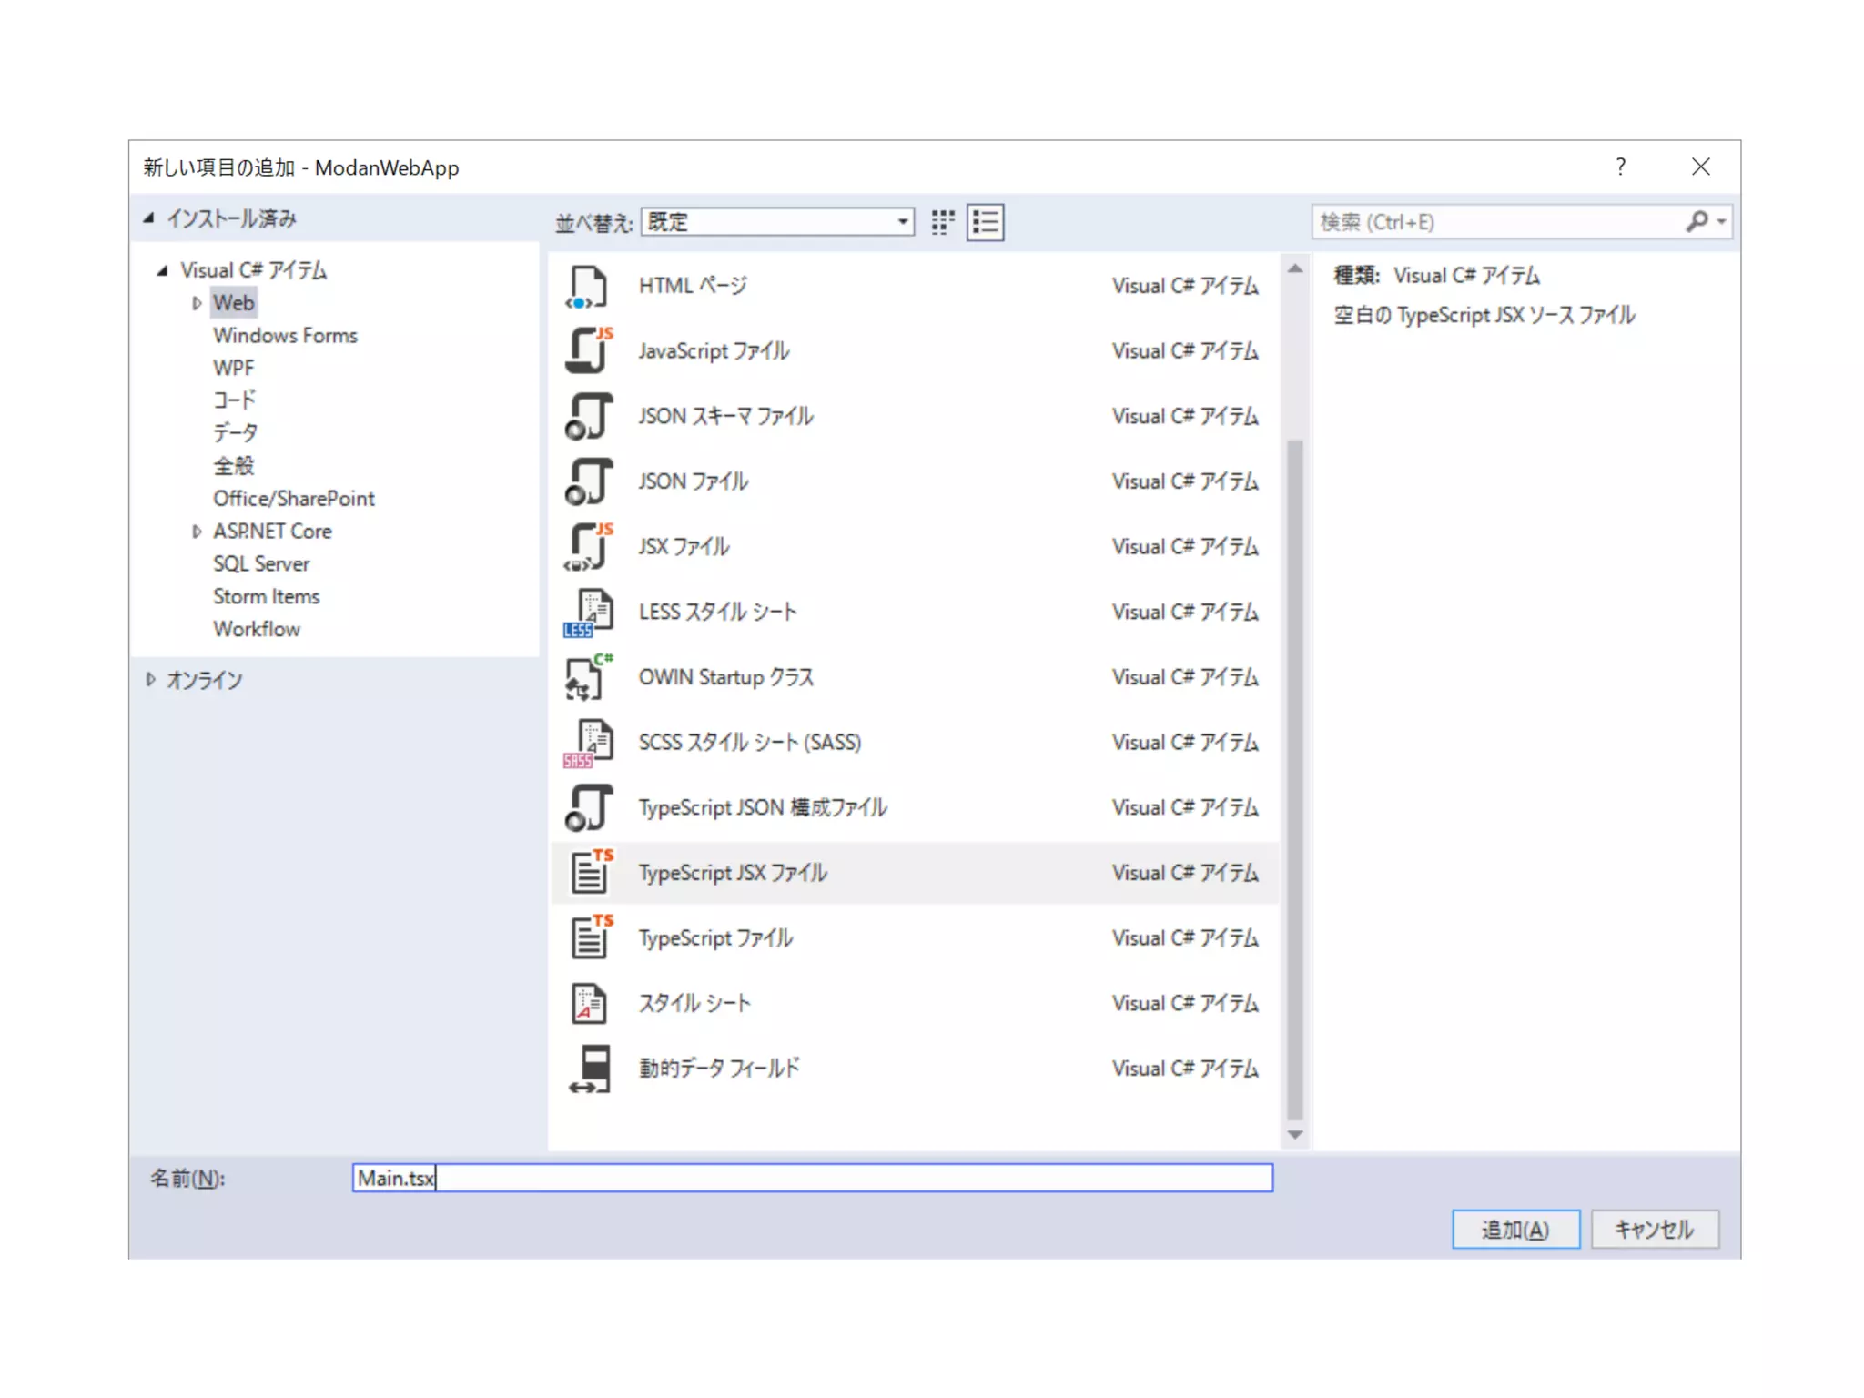Select the 動的データ フィールド template icon
The height and width of the screenshot is (1398, 1864).
pos(590,1069)
